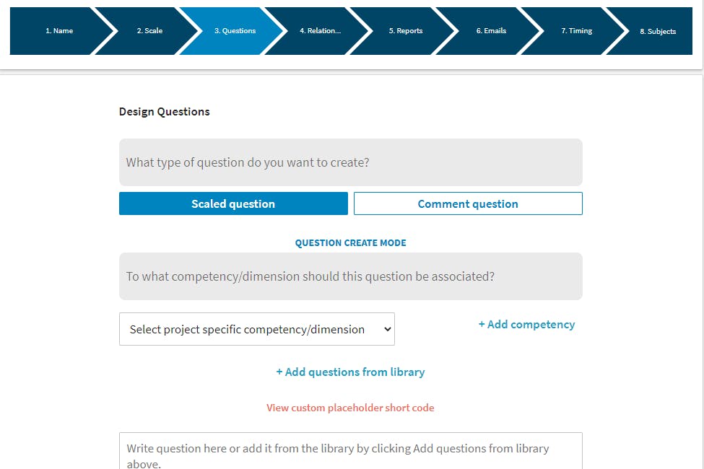Switch to Comment question type

[x=468, y=203]
